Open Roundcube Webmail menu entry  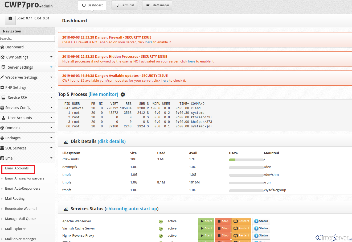coord(21,209)
